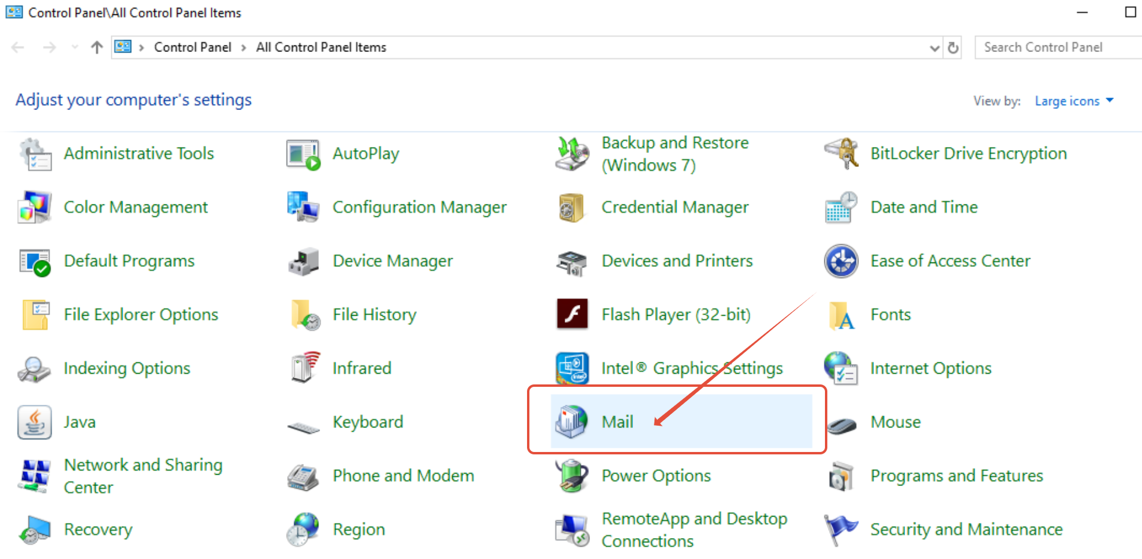Click the address bar control panel icon
Viewport: 1142px width, 559px height.
tap(123, 47)
